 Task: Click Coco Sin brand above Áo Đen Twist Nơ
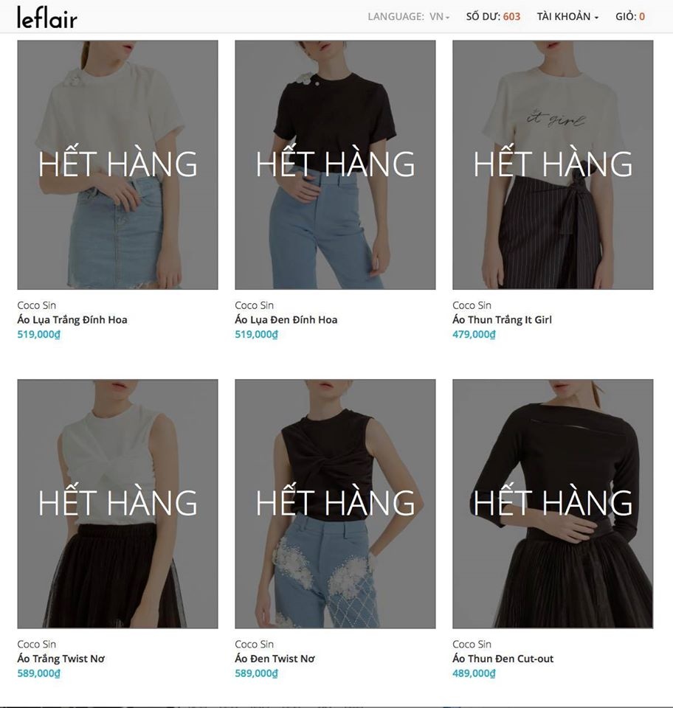(x=255, y=645)
